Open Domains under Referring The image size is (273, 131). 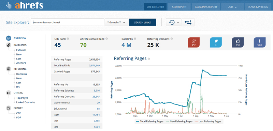[x=21, y=74]
